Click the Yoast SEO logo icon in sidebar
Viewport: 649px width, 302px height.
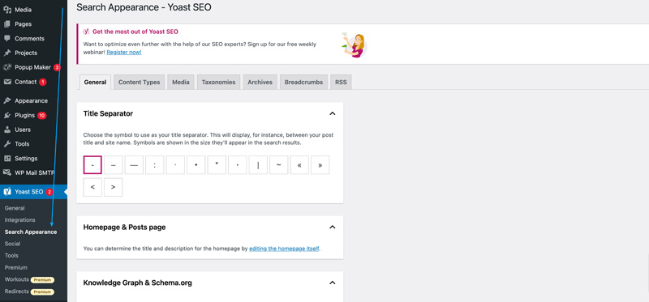[x=7, y=192]
